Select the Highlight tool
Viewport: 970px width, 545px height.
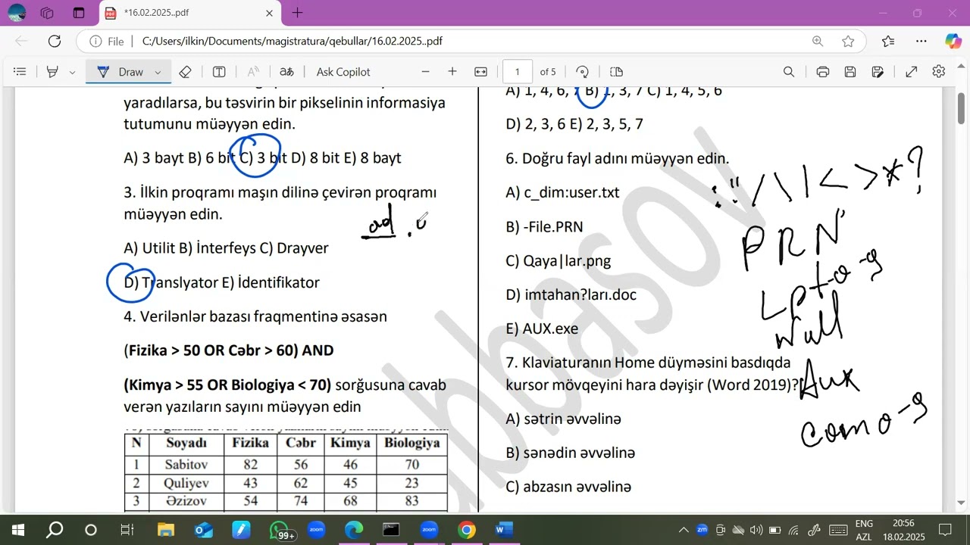click(52, 72)
